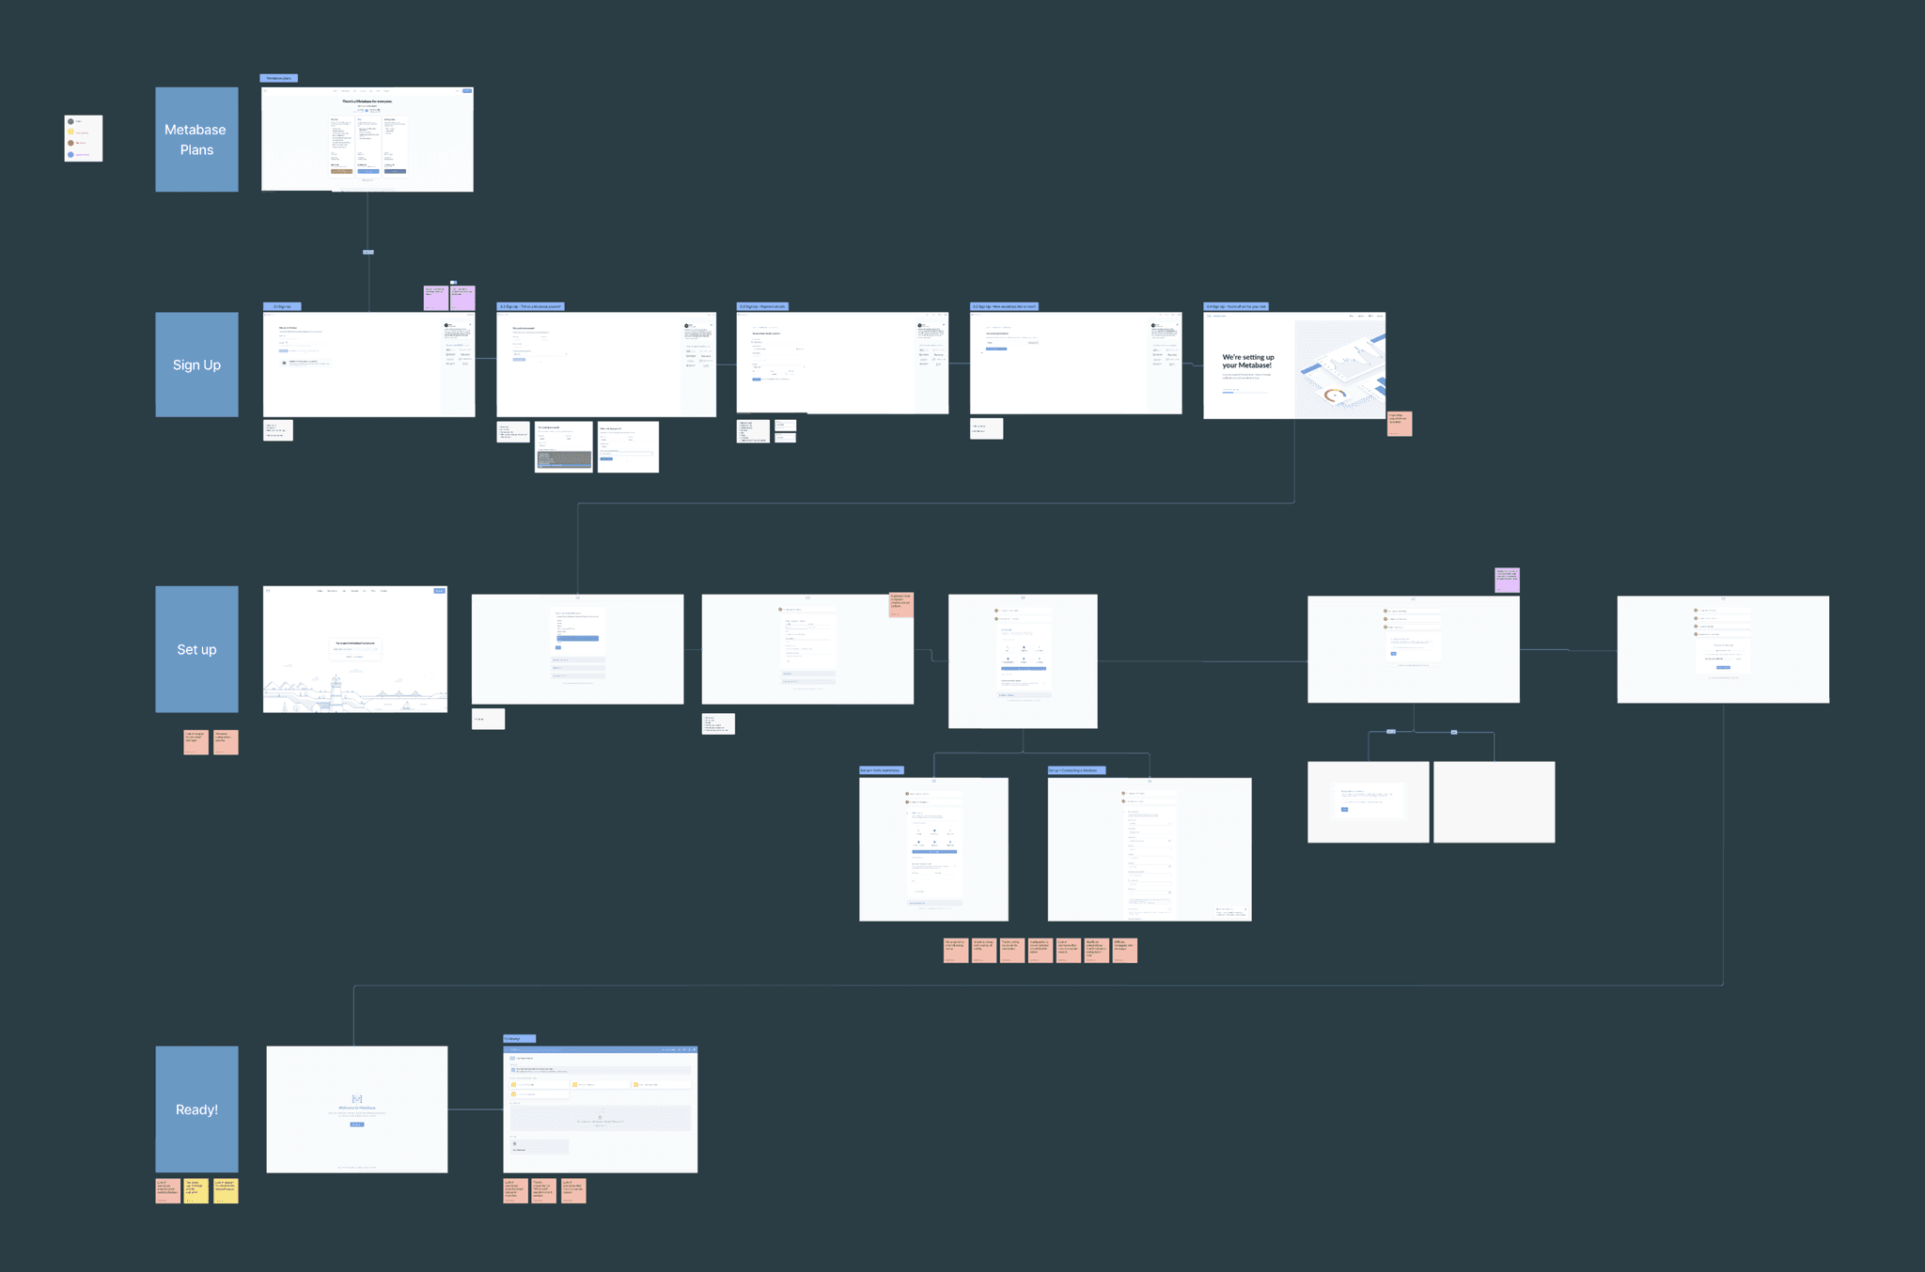Screen dimensions: 1925x1272
Task: Click the yellow dot in the legend
Action: point(70,132)
